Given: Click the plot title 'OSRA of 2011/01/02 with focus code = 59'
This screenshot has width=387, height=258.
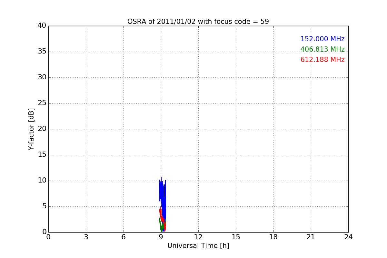Looking at the screenshot, I should [x=198, y=22].
